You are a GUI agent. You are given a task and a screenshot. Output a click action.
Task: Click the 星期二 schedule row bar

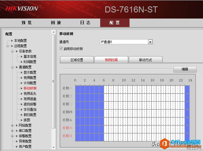click(132, 97)
